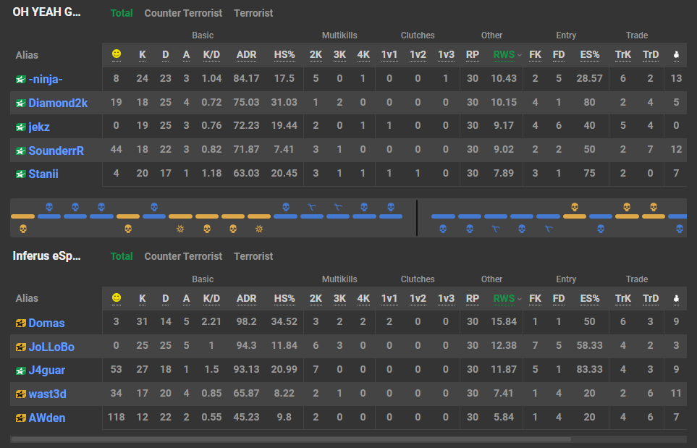
Task: Switch Inferus team to Total tab
Action: (x=122, y=256)
